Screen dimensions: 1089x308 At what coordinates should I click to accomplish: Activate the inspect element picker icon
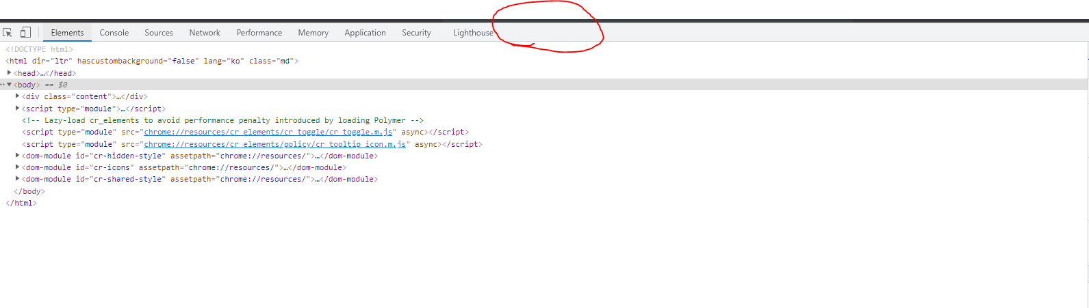click(8, 32)
